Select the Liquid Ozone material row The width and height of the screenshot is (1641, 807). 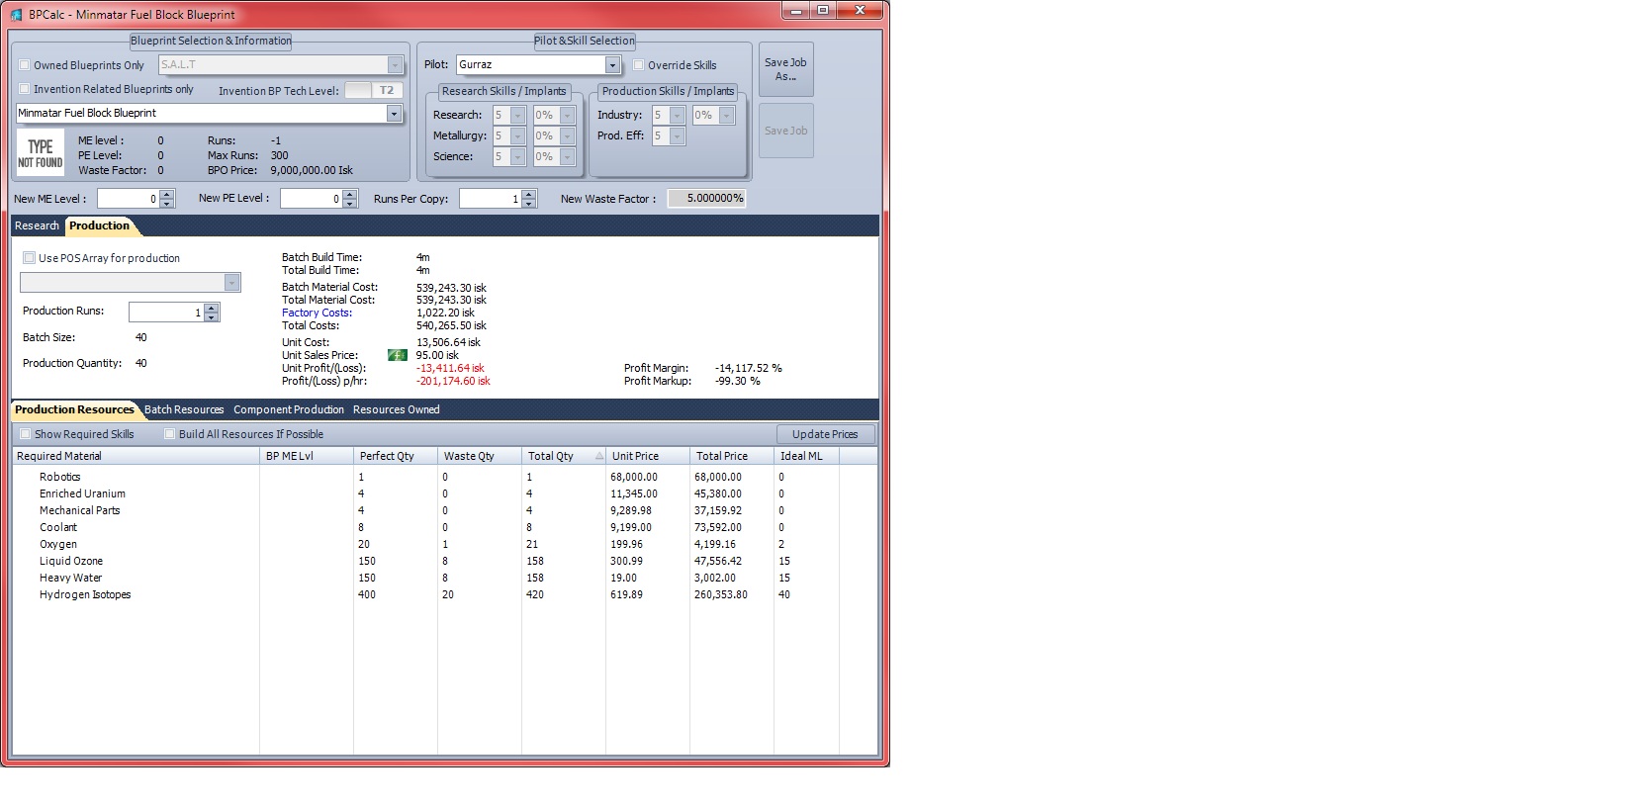pos(445,561)
